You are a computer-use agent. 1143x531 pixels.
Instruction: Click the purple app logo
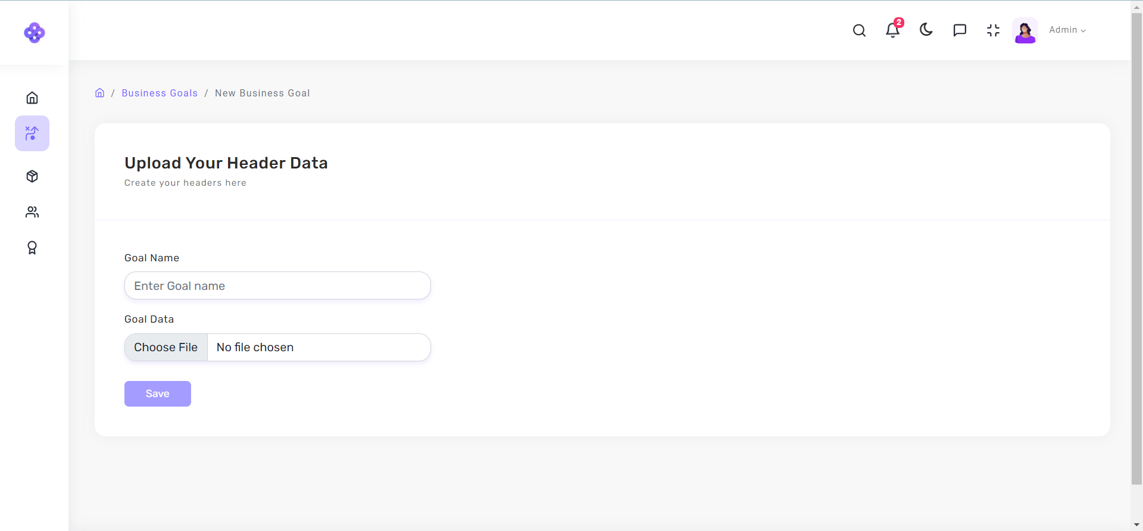34,33
